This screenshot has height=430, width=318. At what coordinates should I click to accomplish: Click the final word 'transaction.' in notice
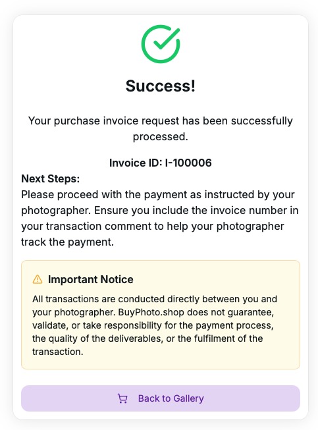click(x=58, y=352)
